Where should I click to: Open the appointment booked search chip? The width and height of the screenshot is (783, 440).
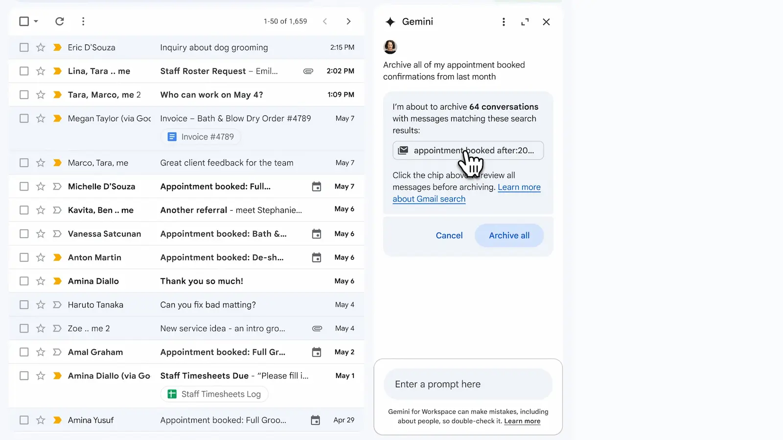[x=468, y=151]
